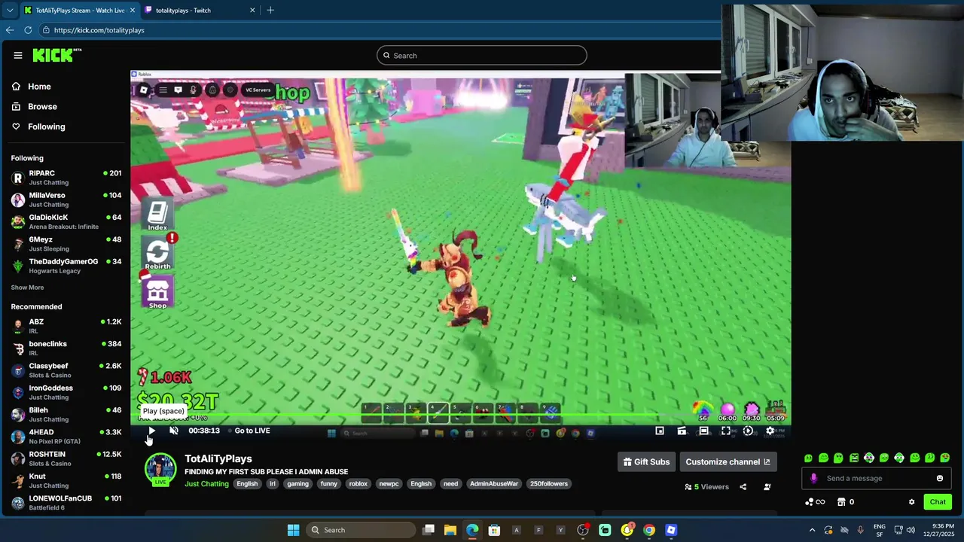The image size is (964, 542).
Task: Open Google Chrome from the taskbar
Action: [x=649, y=530]
